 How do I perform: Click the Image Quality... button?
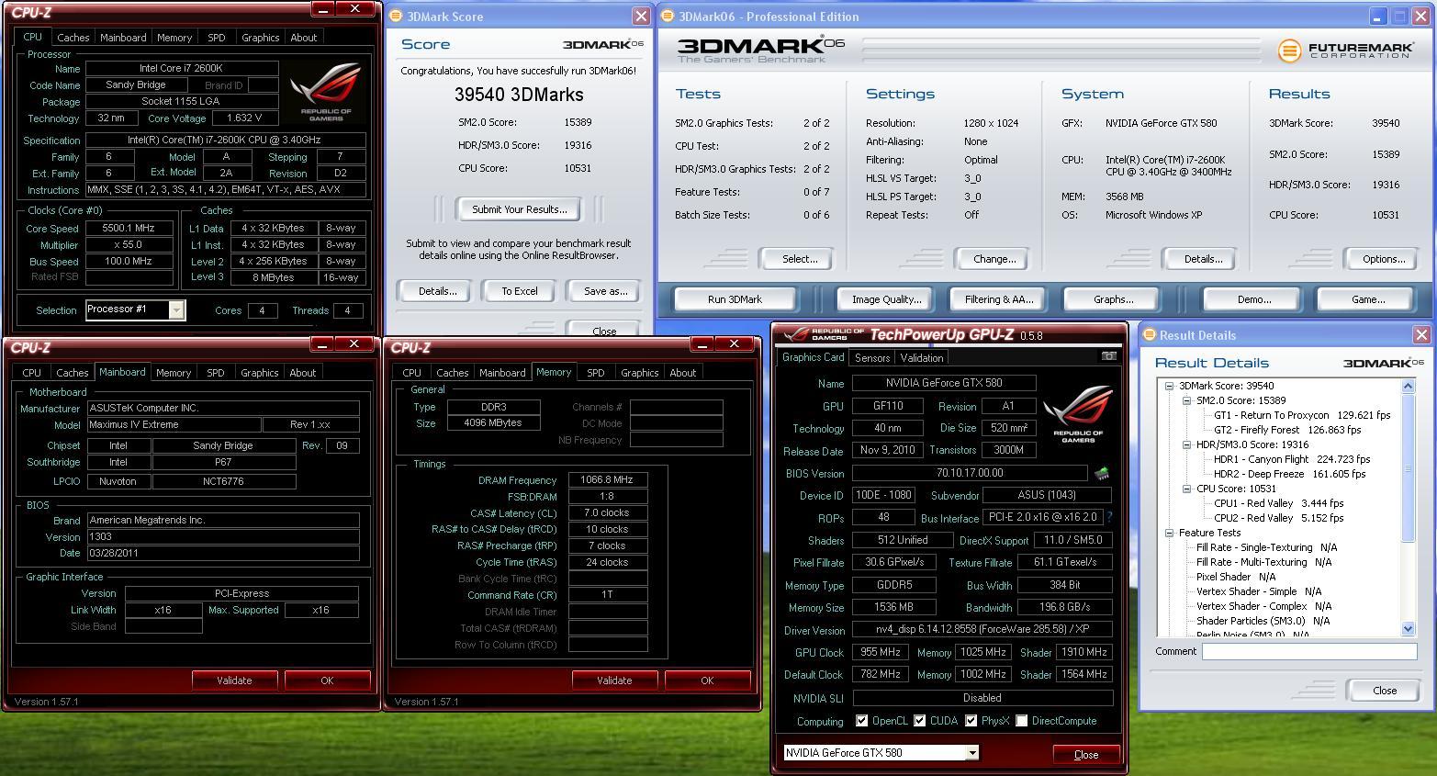[x=886, y=299]
